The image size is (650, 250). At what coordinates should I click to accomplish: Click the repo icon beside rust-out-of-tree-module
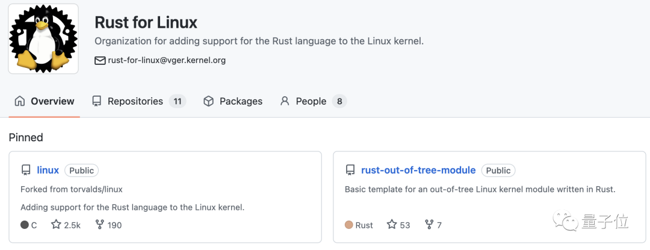click(x=350, y=170)
